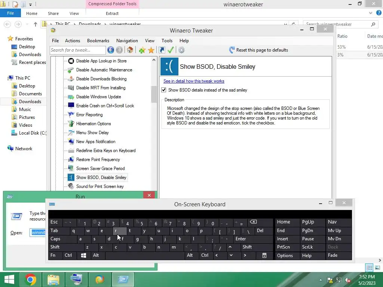Show hidden tray icons arrow
Image resolution: width=383 pixels, height=287 pixels.
click(x=321, y=280)
